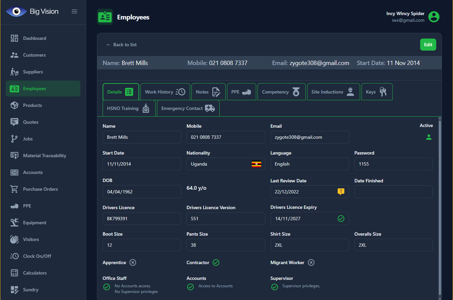This screenshot has width=453, height=300.
Task: Click the Uganda flag icon in Nationality
Action: click(x=257, y=164)
